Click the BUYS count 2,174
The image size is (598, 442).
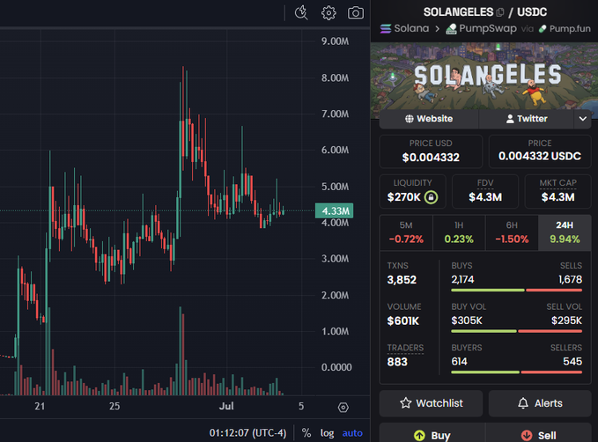462,279
